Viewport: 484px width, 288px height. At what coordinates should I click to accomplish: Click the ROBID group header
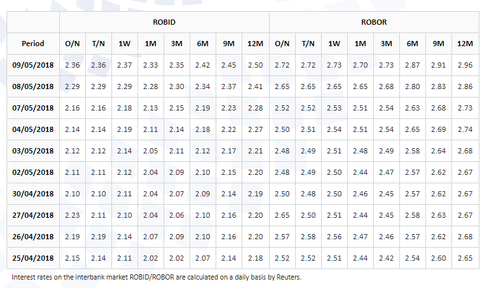tap(164, 22)
